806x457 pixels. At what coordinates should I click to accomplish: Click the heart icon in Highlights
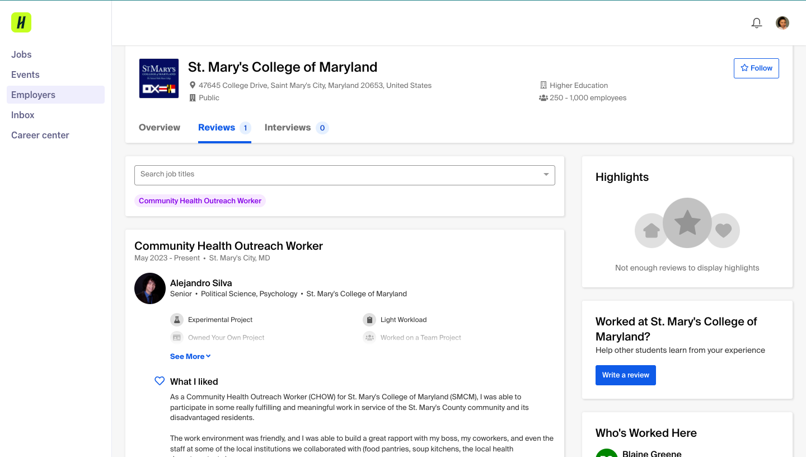724,231
